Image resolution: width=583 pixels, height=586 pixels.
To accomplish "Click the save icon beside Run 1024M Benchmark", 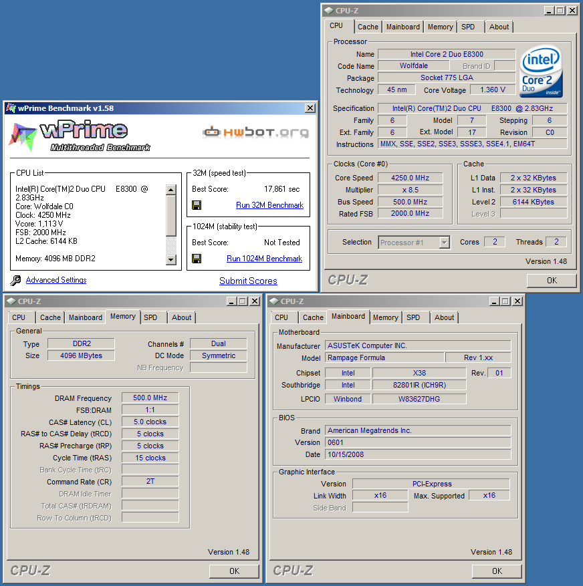I will coord(197,258).
